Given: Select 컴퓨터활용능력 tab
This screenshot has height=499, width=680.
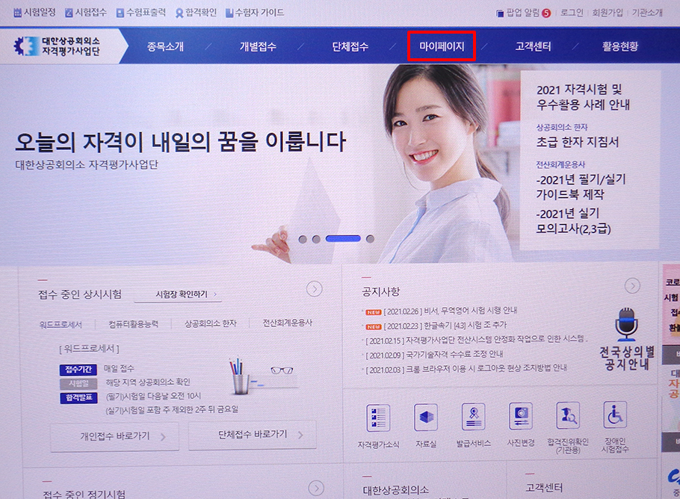Looking at the screenshot, I should pos(133,324).
